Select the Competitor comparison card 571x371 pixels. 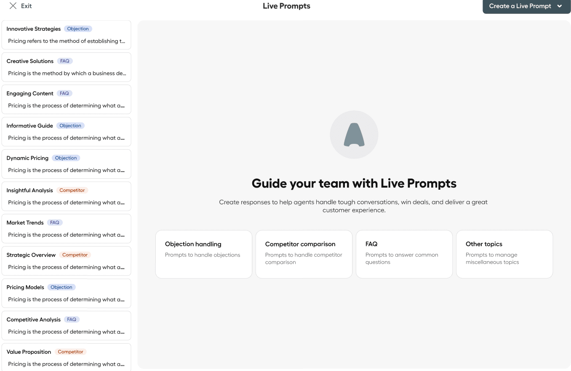click(304, 254)
